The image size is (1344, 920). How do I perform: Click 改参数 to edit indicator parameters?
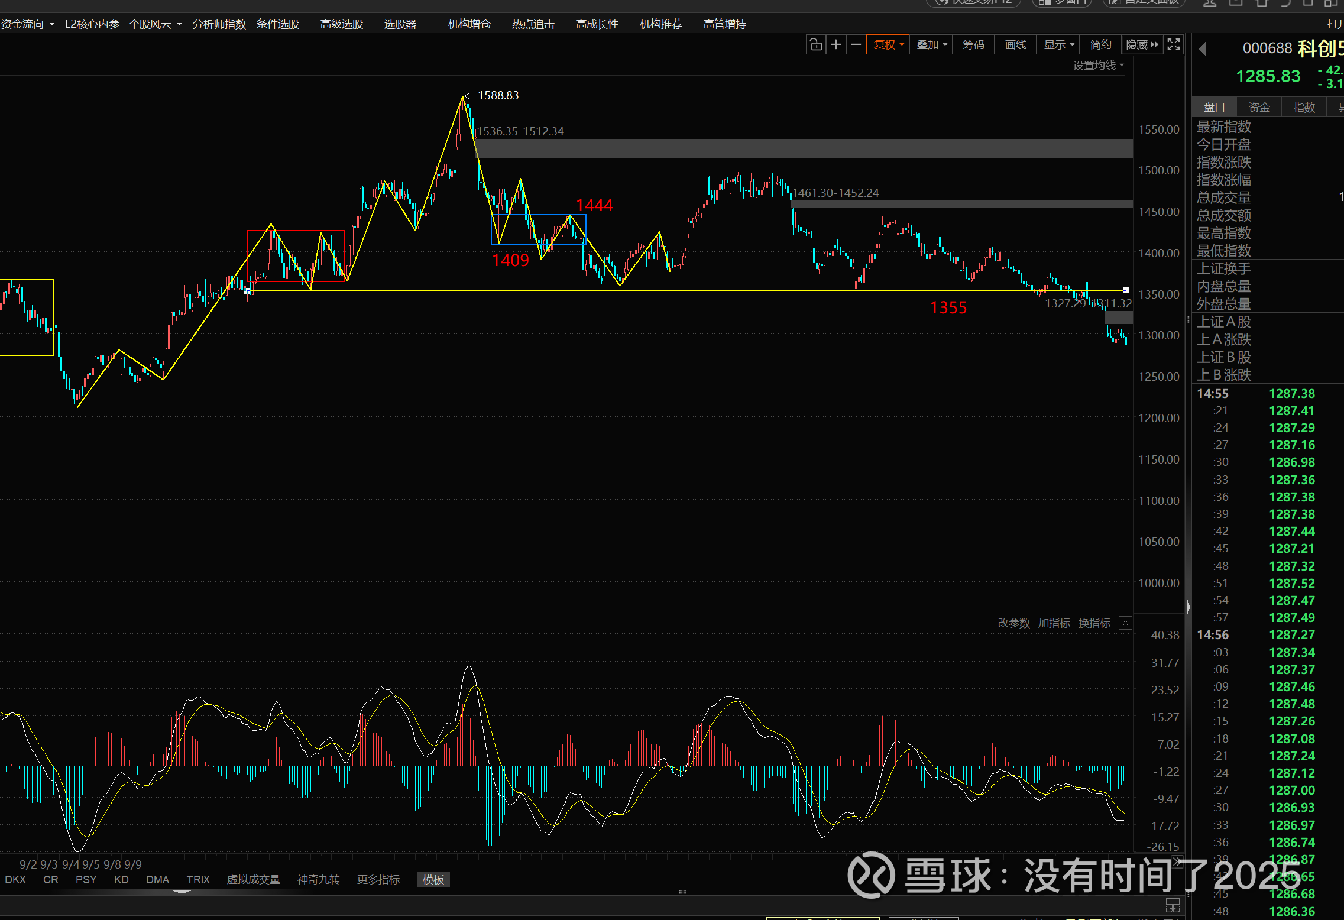pyautogui.click(x=1013, y=623)
